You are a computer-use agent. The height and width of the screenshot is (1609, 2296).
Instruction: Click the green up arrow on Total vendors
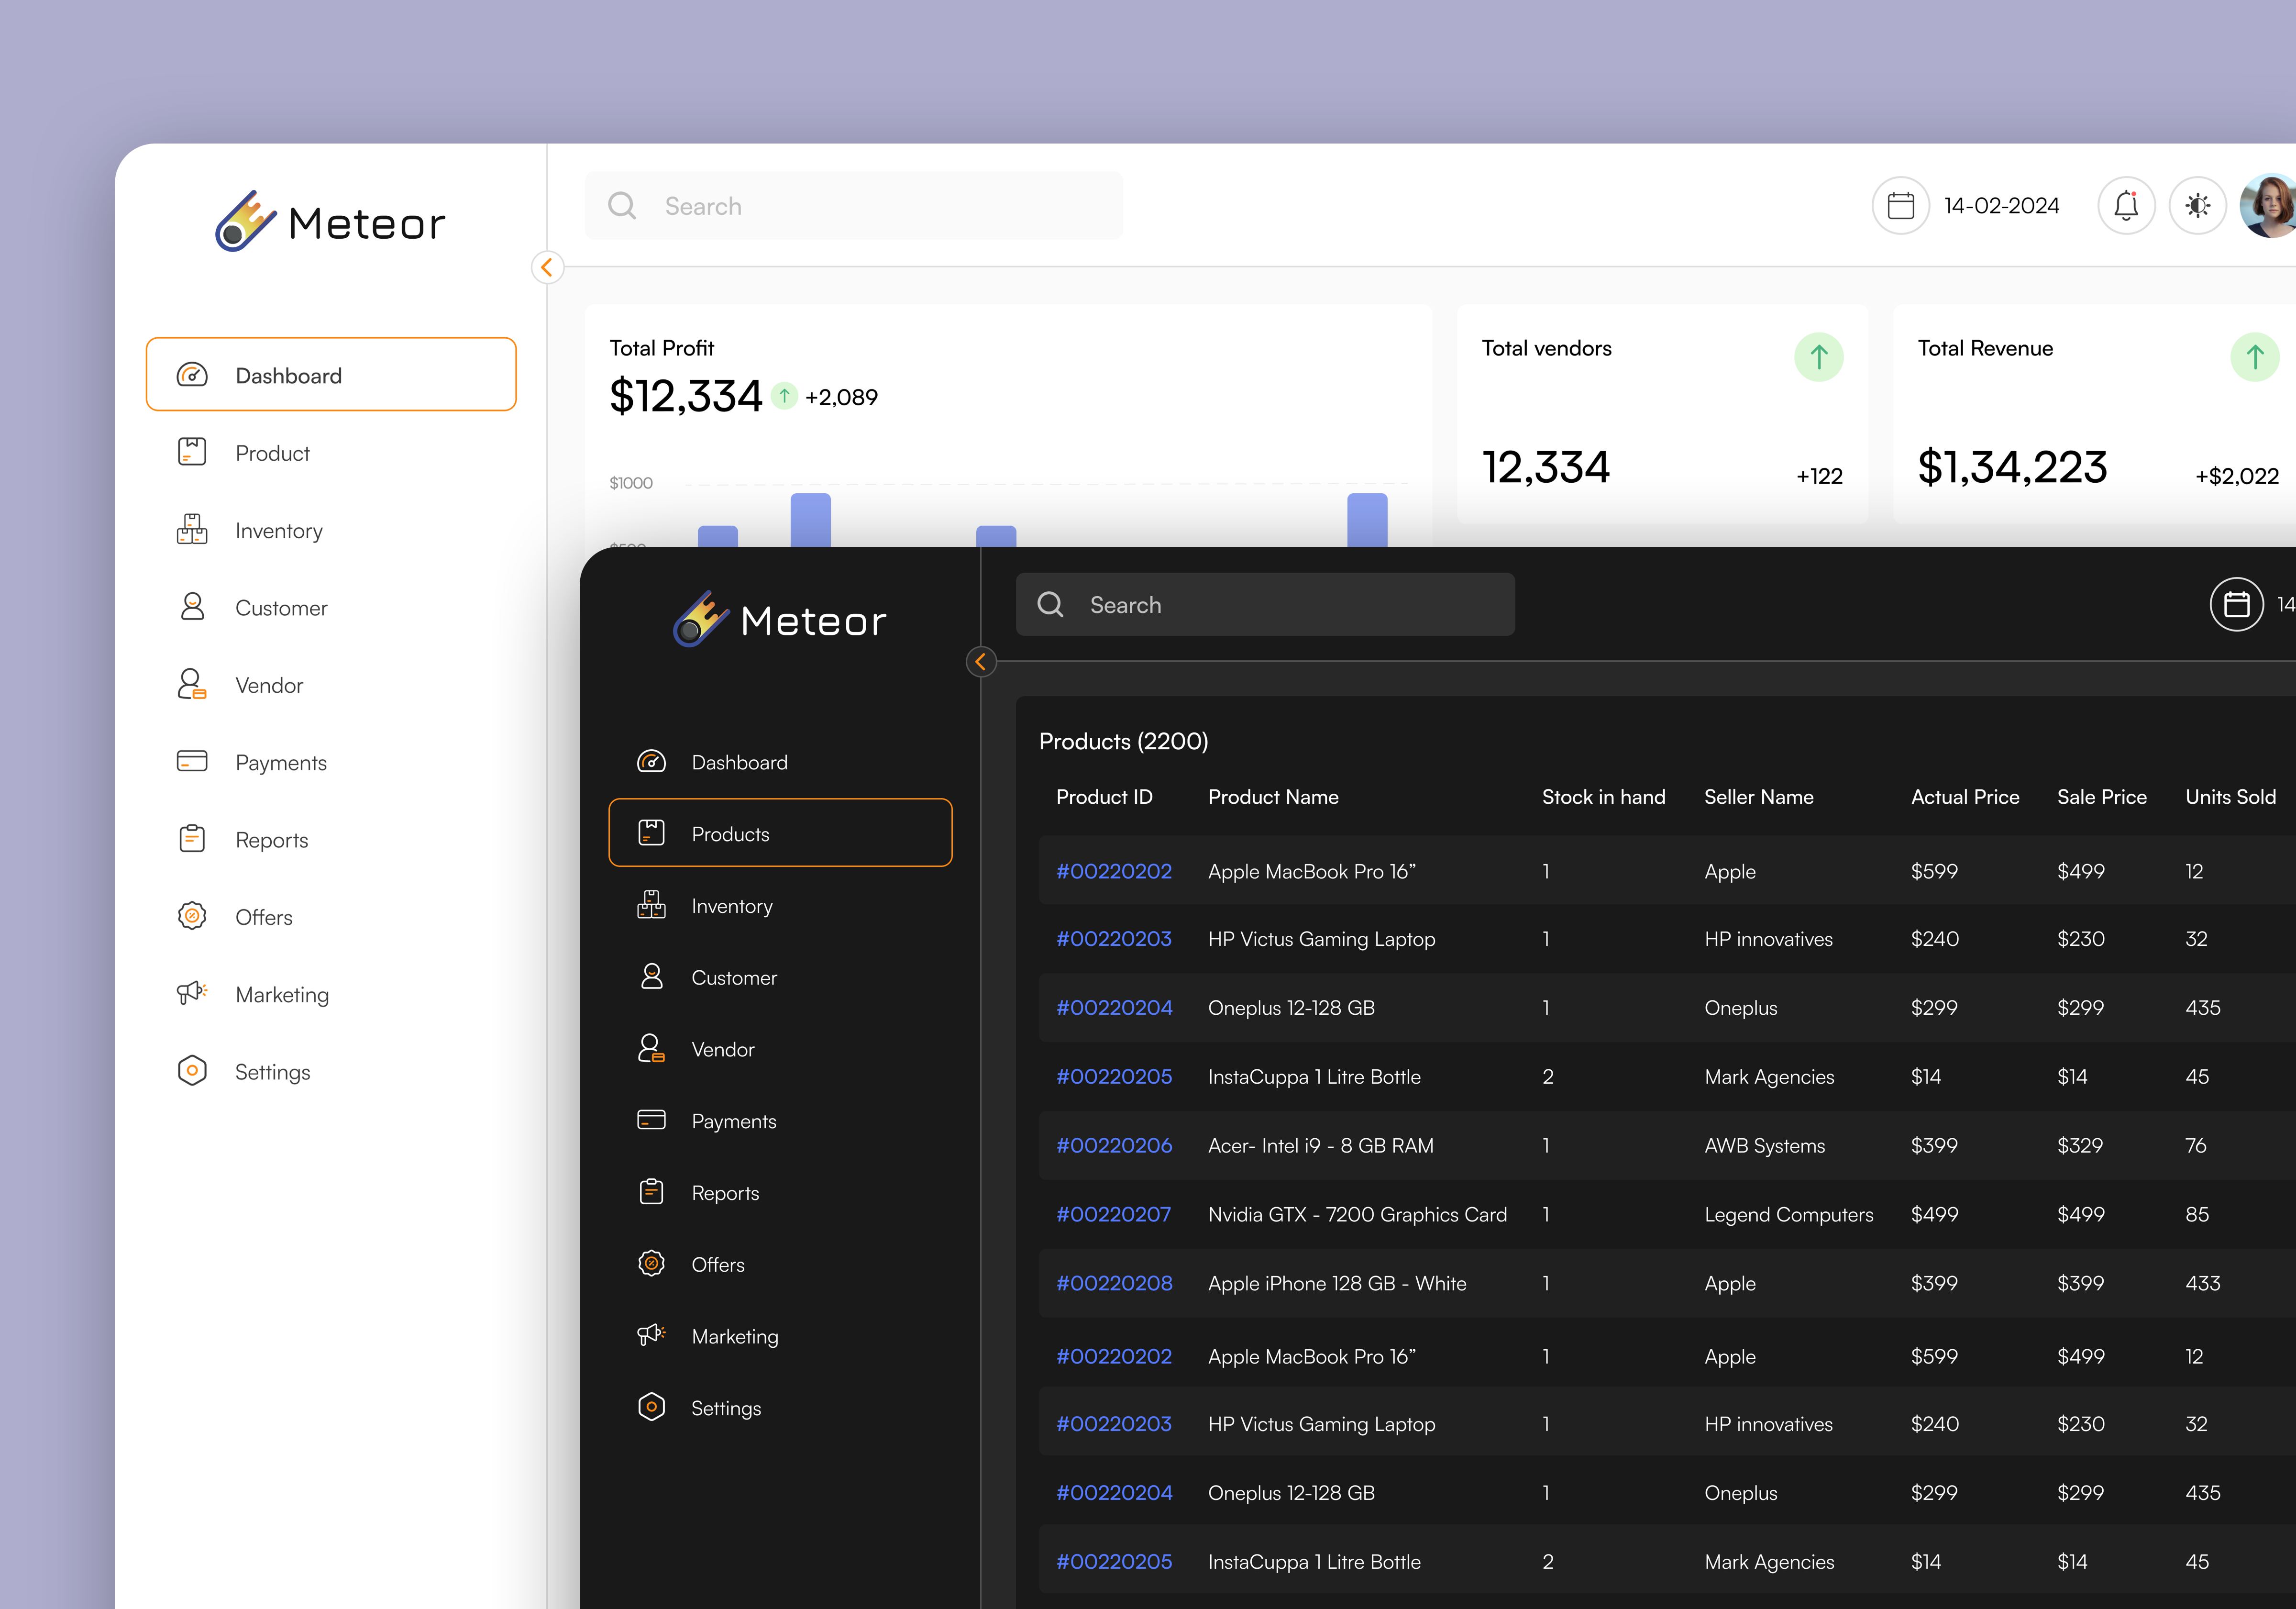(1820, 357)
